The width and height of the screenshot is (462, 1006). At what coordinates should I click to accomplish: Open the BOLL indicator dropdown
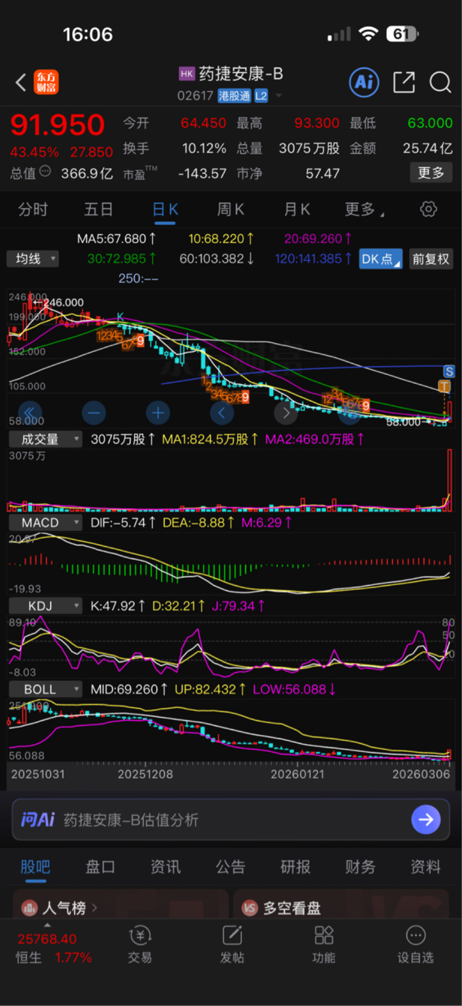click(x=45, y=689)
